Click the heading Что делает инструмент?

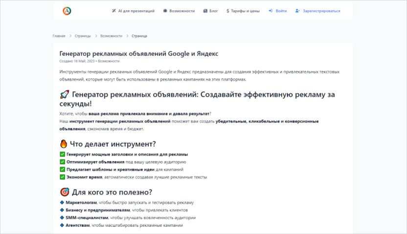click(x=113, y=144)
